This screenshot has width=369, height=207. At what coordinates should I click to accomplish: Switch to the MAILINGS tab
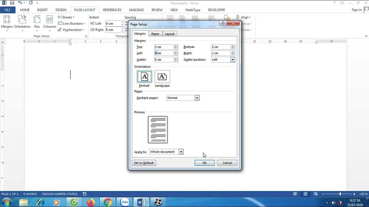click(x=136, y=10)
